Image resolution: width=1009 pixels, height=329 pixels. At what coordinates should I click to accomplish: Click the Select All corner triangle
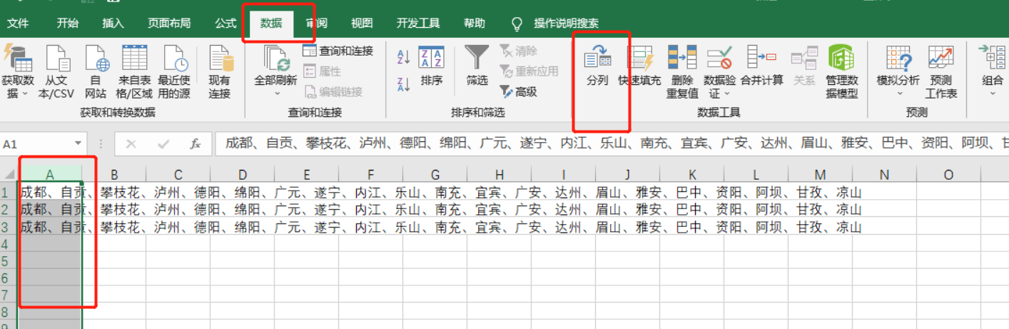pos(9,175)
